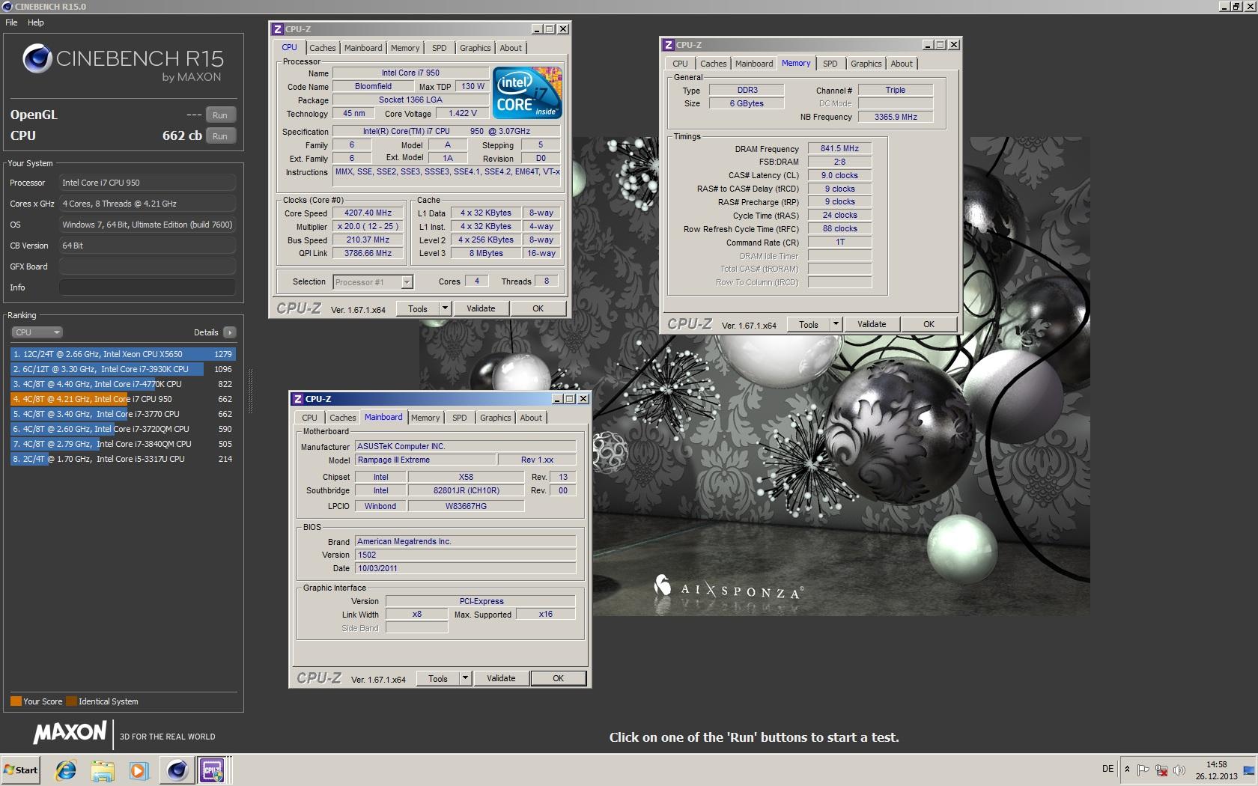1258x786 pixels.
Task: Click the Intel Core i7 logo
Action: (528, 93)
